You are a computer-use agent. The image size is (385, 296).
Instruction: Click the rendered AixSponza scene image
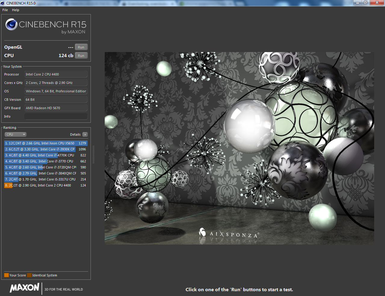239,148
